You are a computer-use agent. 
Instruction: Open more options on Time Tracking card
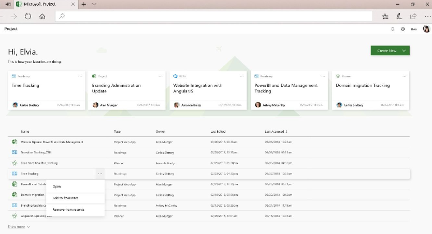click(x=80, y=76)
